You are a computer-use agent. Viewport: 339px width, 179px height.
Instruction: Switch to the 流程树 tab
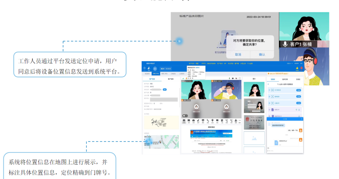(x=273, y=79)
